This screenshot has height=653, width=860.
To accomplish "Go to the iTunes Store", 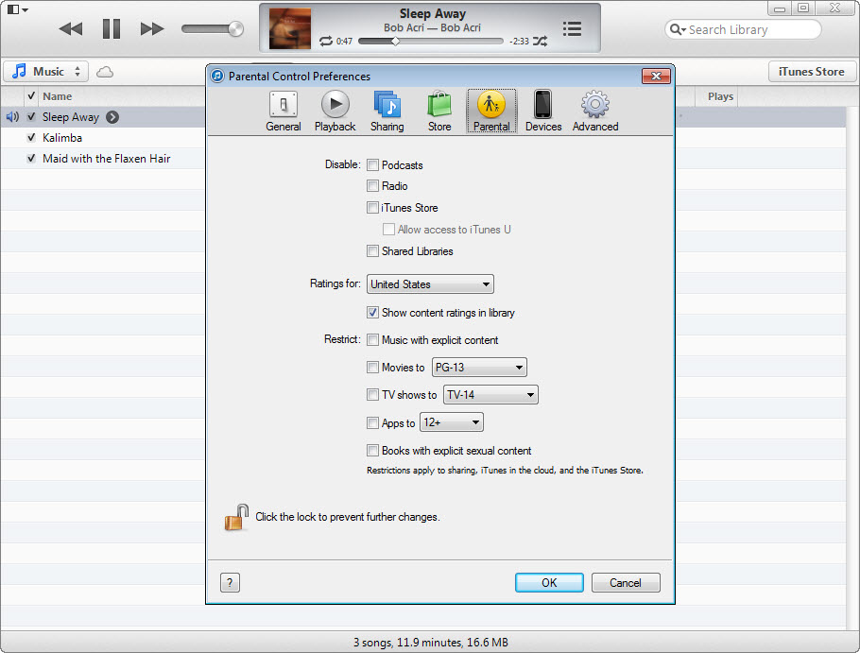I will [811, 71].
